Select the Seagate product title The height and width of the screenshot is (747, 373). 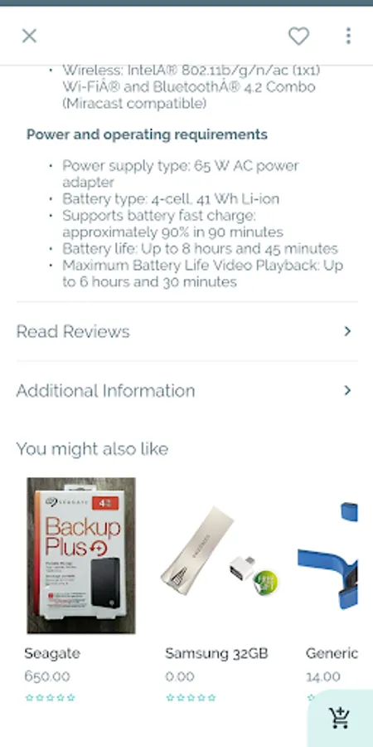pos(52,653)
